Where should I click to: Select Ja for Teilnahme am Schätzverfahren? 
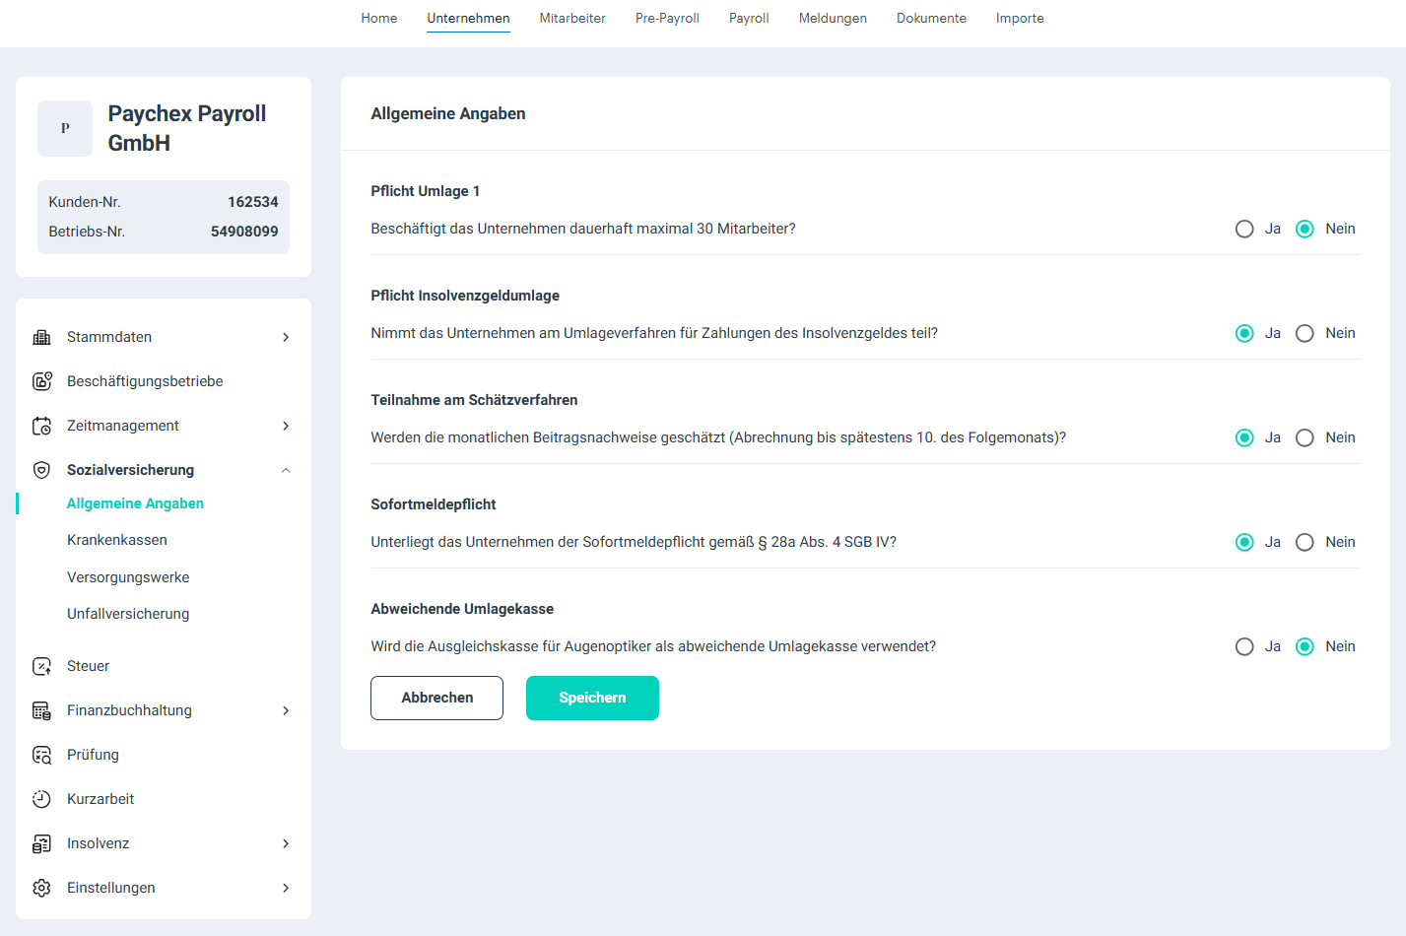pos(1244,437)
